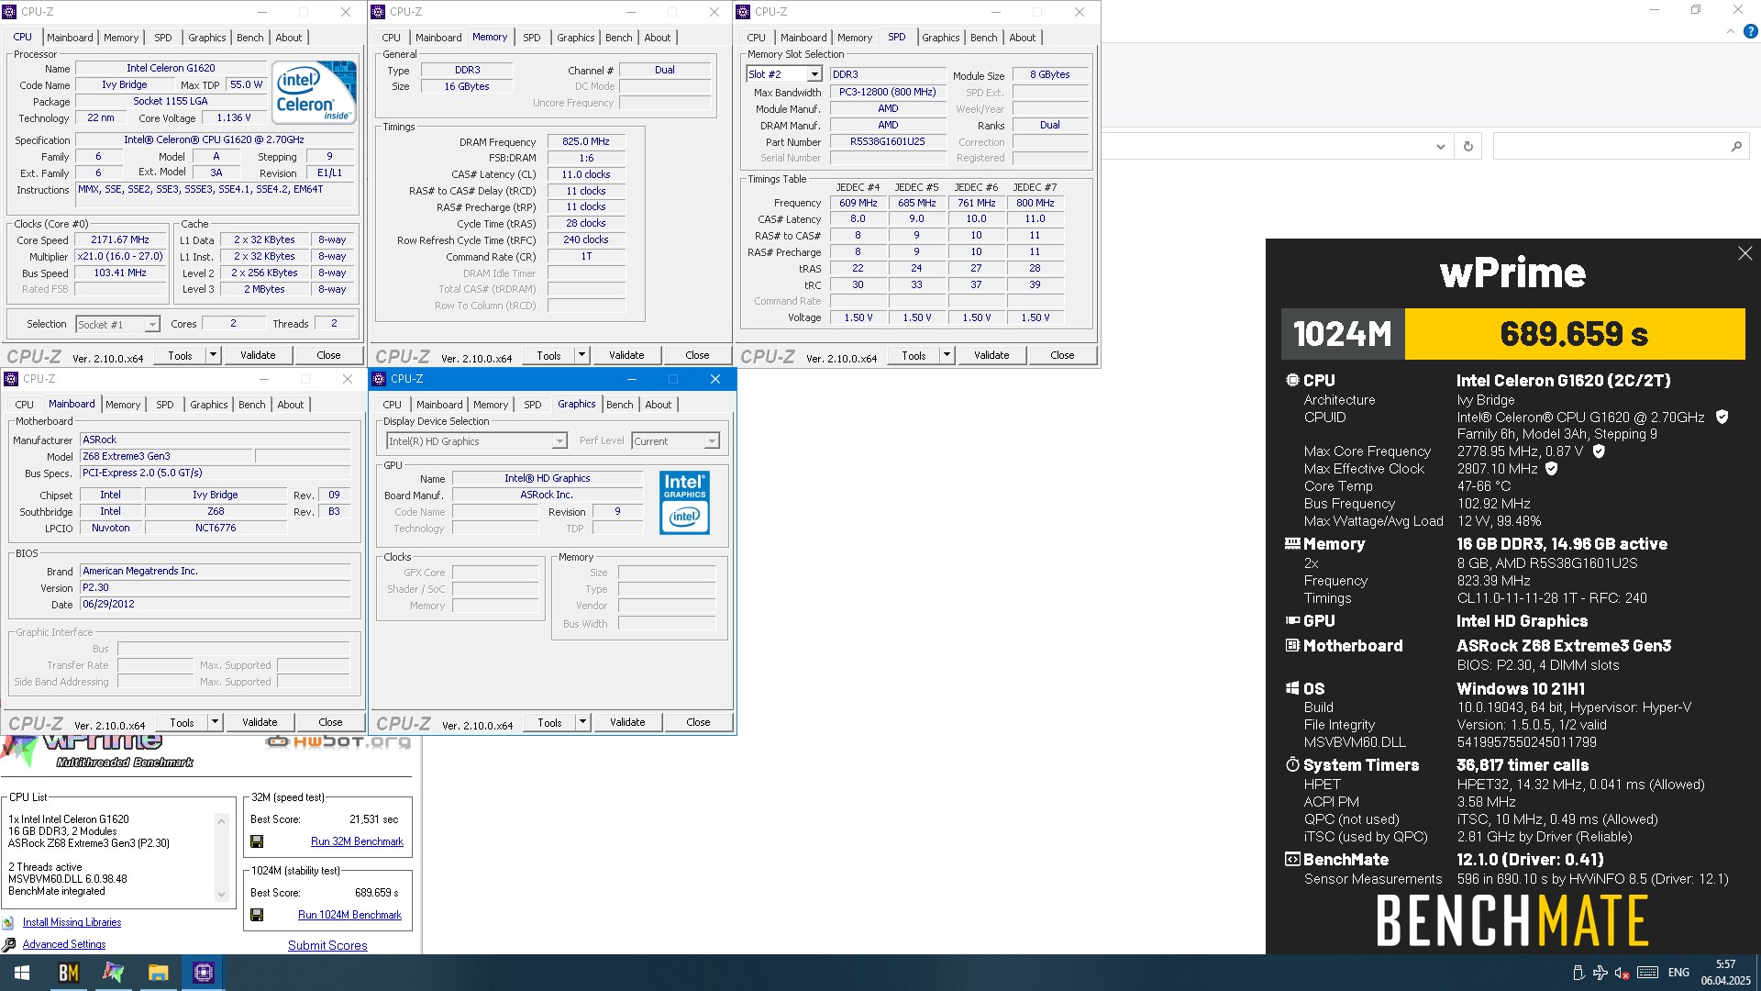Click the save icon next to 1024M best score
The width and height of the screenshot is (1761, 991).
click(257, 915)
